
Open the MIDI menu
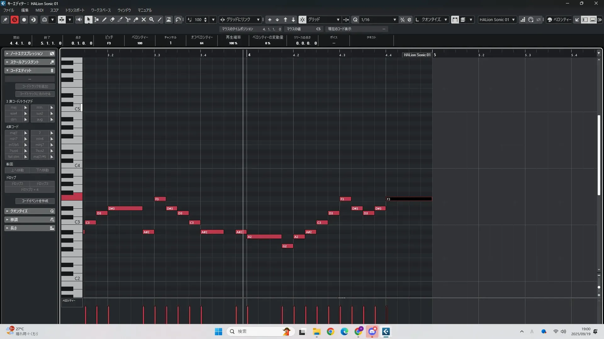pos(39,10)
